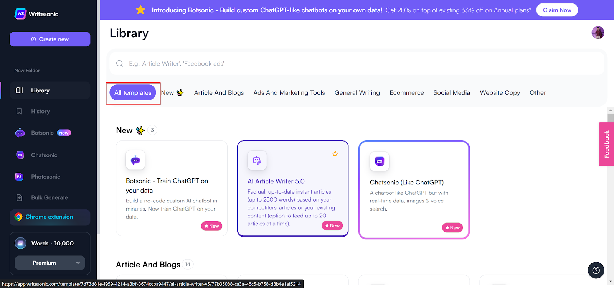Image resolution: width=614 pixels, height=288 pixels.
Task: Select the All templates tab
Action: [x=133, y=93]
